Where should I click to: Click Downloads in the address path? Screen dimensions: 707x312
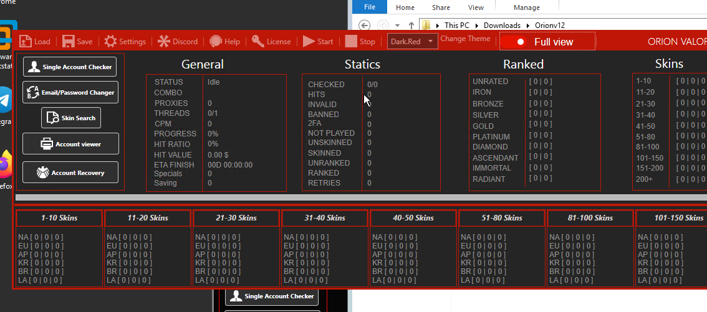[x=502, y=26]
